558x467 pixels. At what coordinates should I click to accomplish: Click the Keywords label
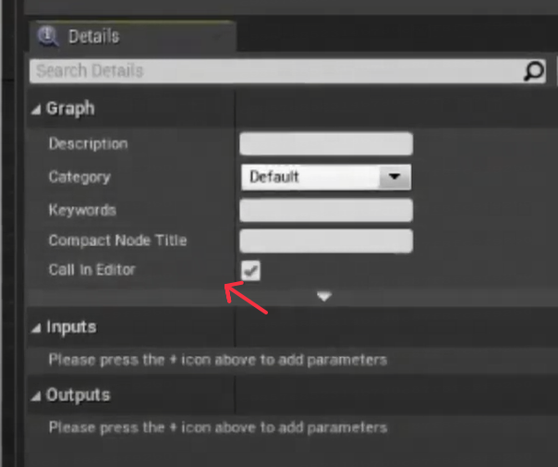82,210
